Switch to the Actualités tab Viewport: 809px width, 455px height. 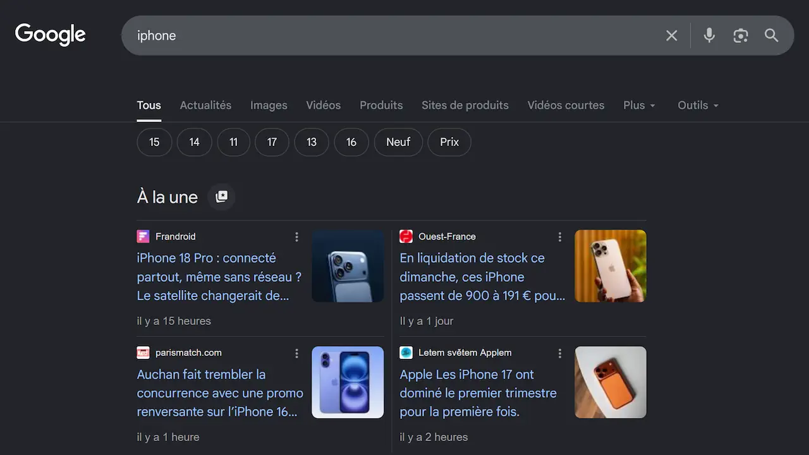pos(205,106)
